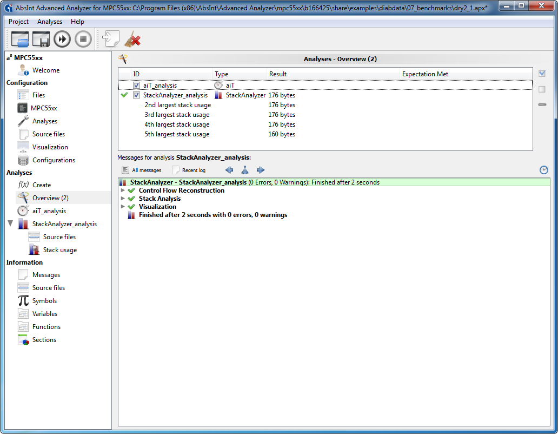Show All messages
558x434 pixels.
(142, 170)
